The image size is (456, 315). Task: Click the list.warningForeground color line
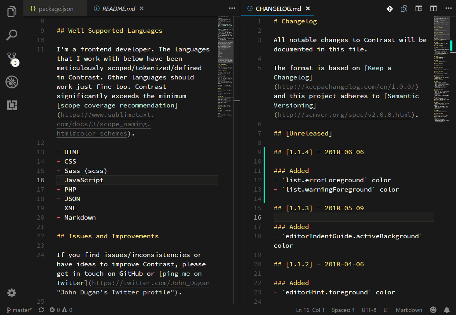pyautogui.click(x=336, y=189)
